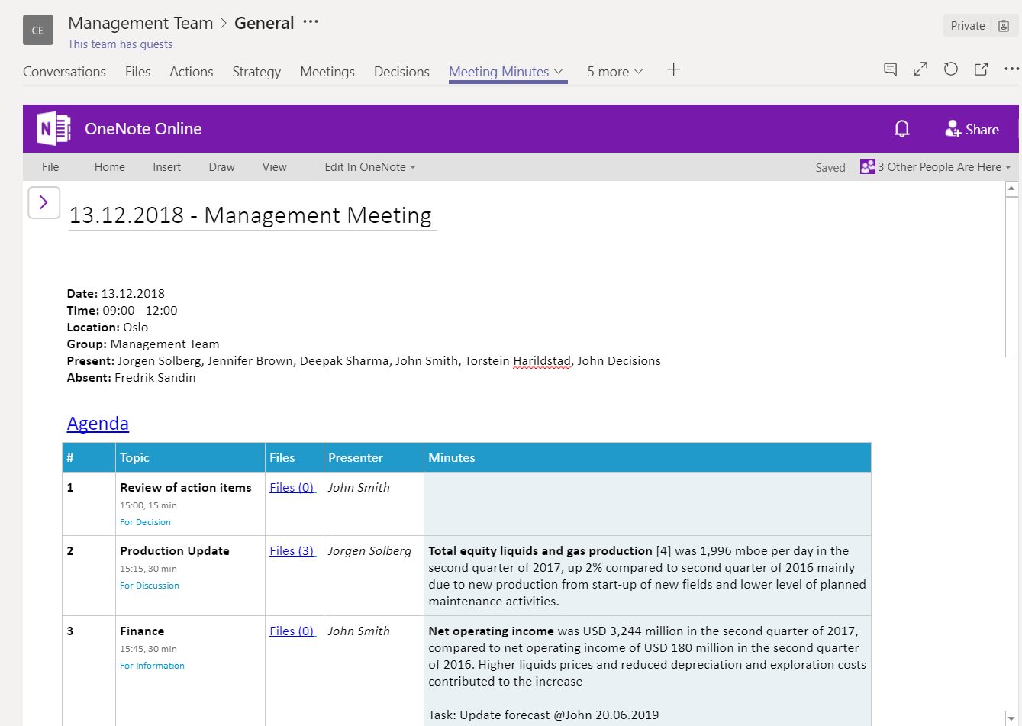Switch to the Files tab
1022x726 pixels.
pos(138,72)
